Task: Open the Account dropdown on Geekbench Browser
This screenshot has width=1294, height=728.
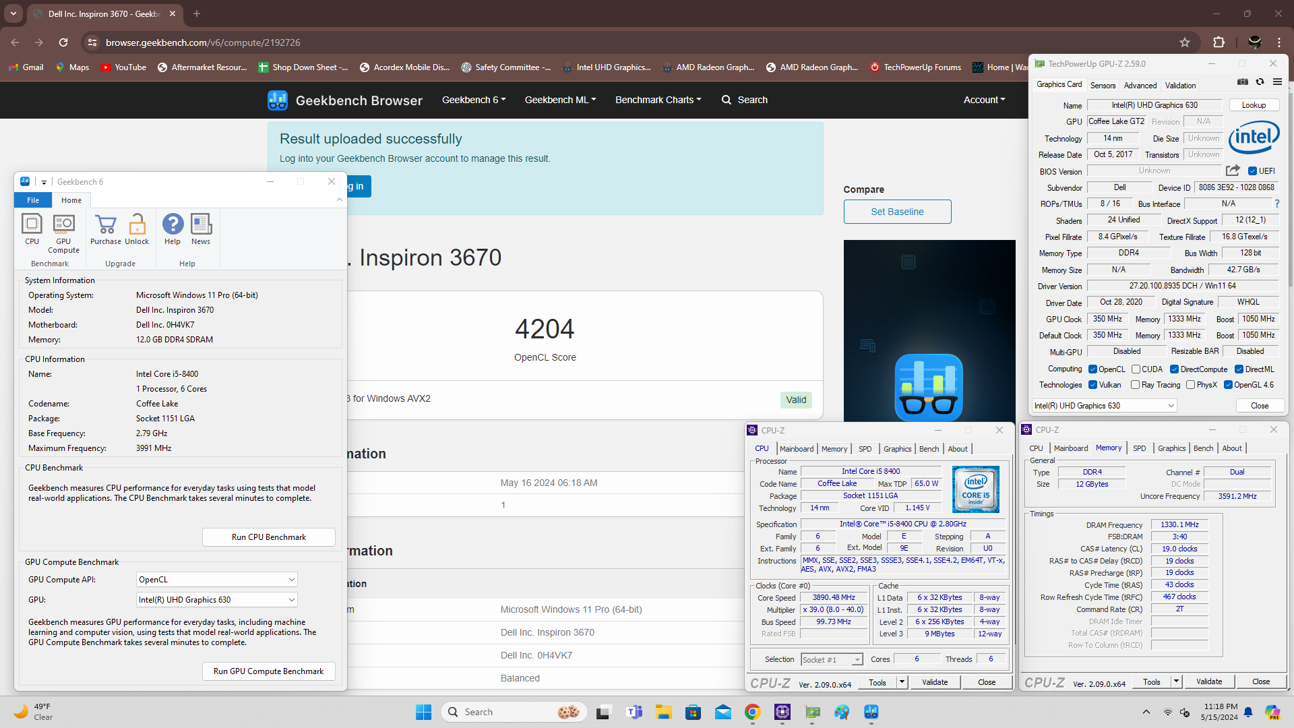Action: [x=984, y=100]
